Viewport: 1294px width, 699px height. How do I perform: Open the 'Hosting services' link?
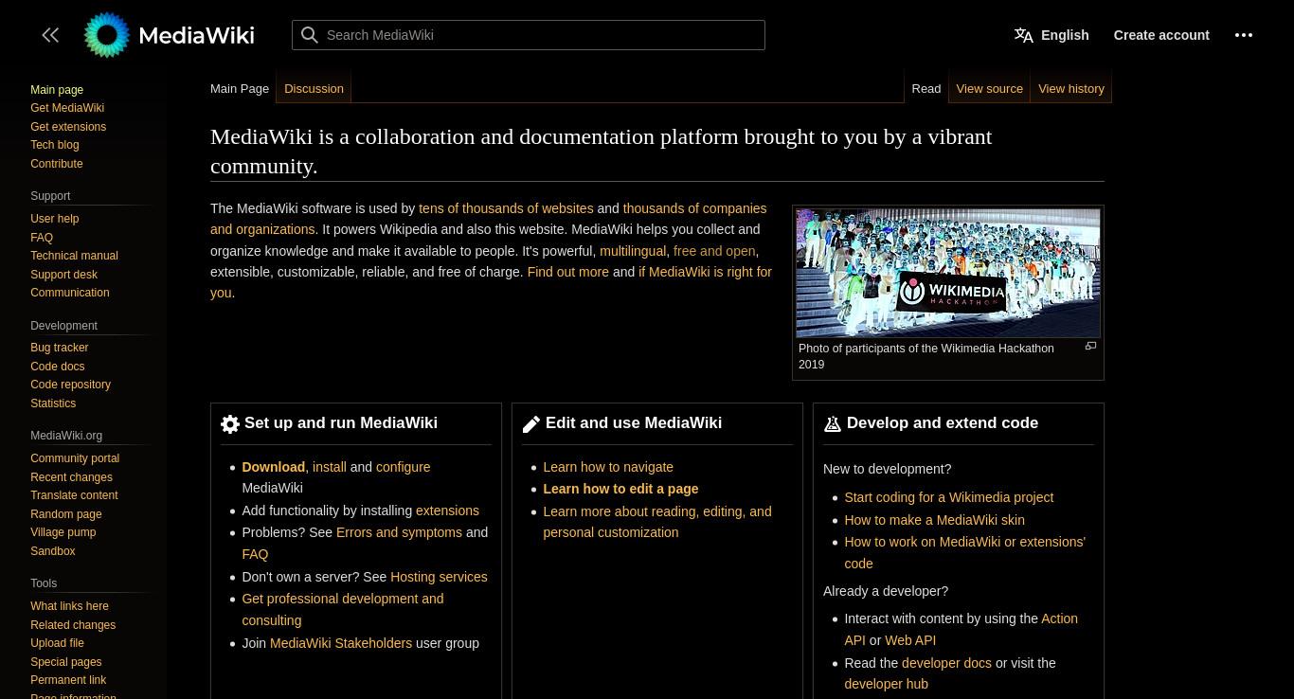[x=439, y=577]
